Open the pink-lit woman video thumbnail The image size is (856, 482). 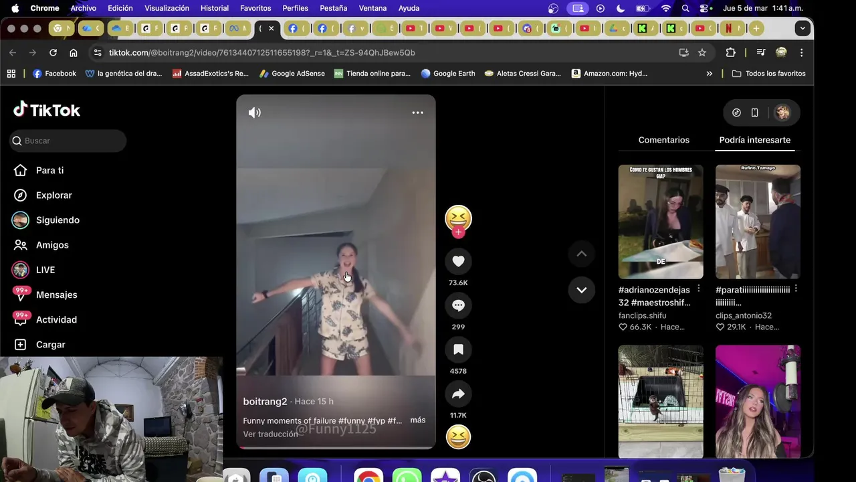click(x=758, y=402)
